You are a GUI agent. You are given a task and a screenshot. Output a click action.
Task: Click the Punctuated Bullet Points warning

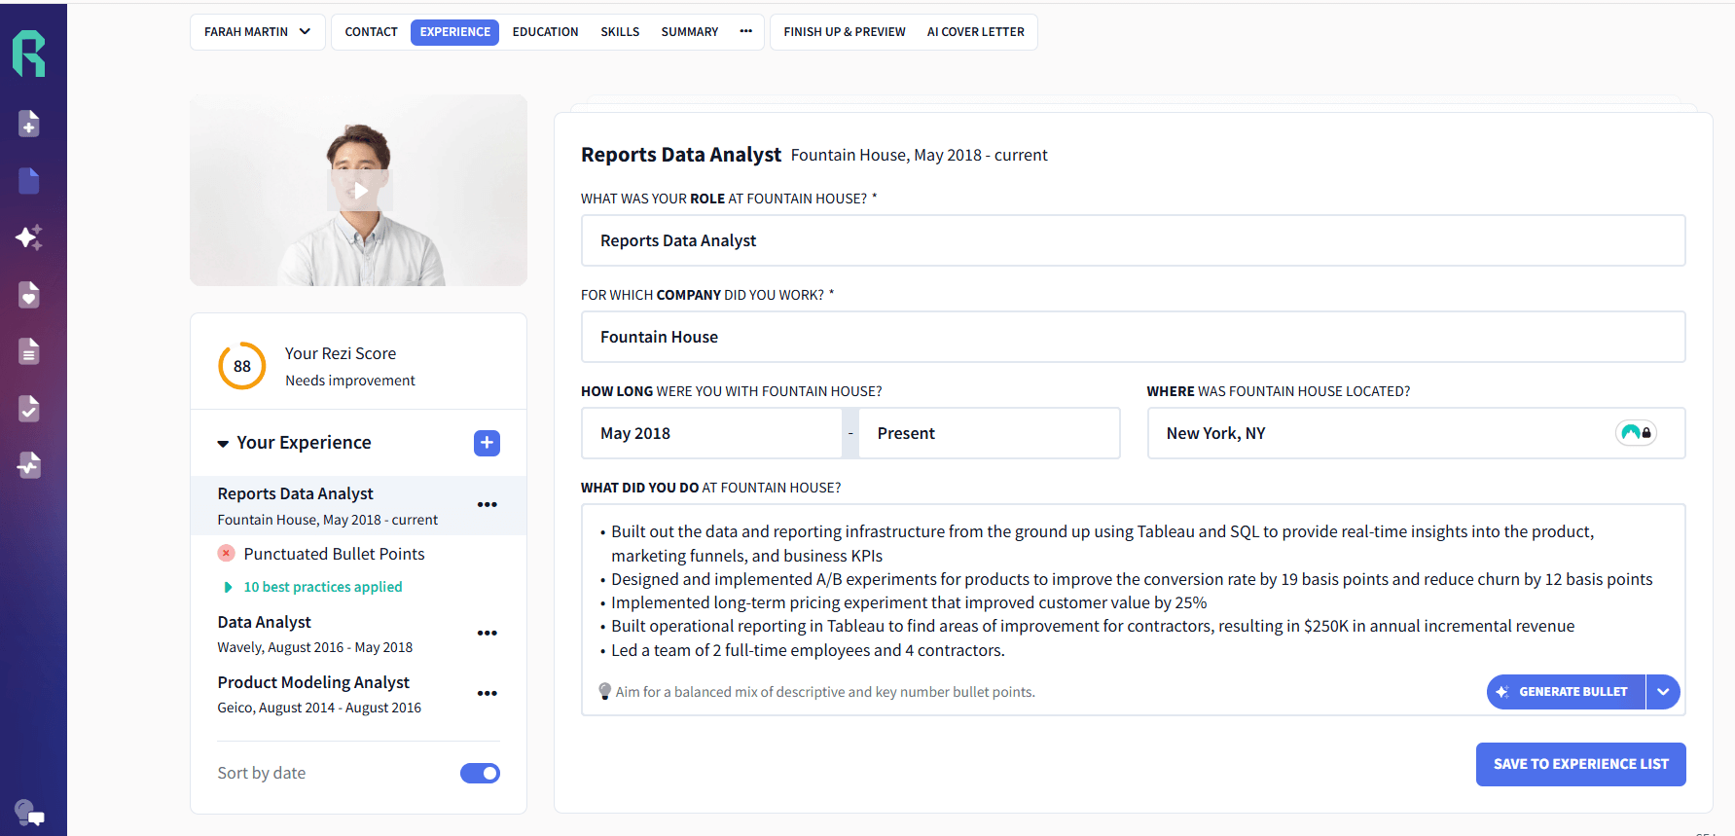pos(334,554)
